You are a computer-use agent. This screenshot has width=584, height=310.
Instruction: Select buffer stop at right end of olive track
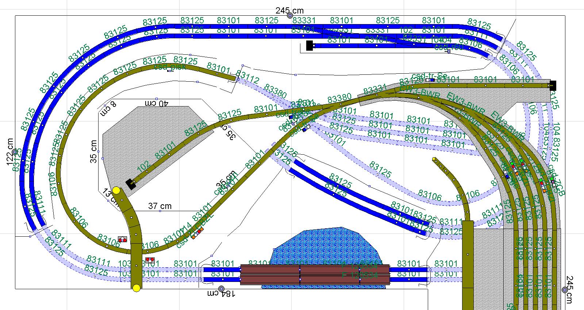point(553,85)
